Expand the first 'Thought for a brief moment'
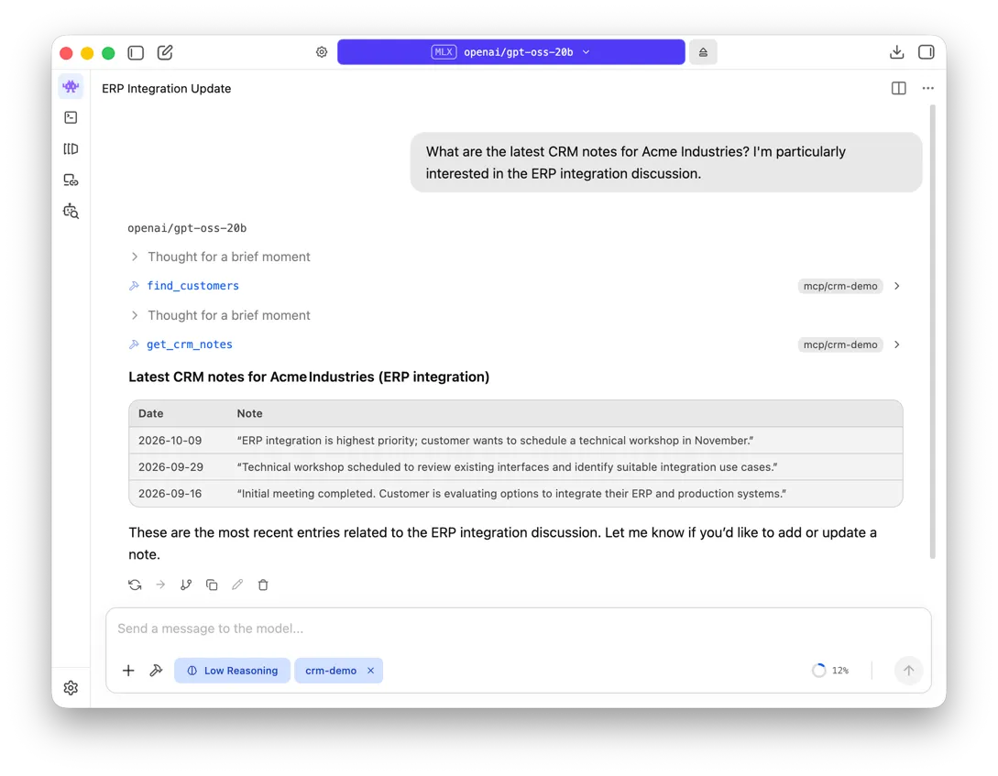 tap(220, 257)
